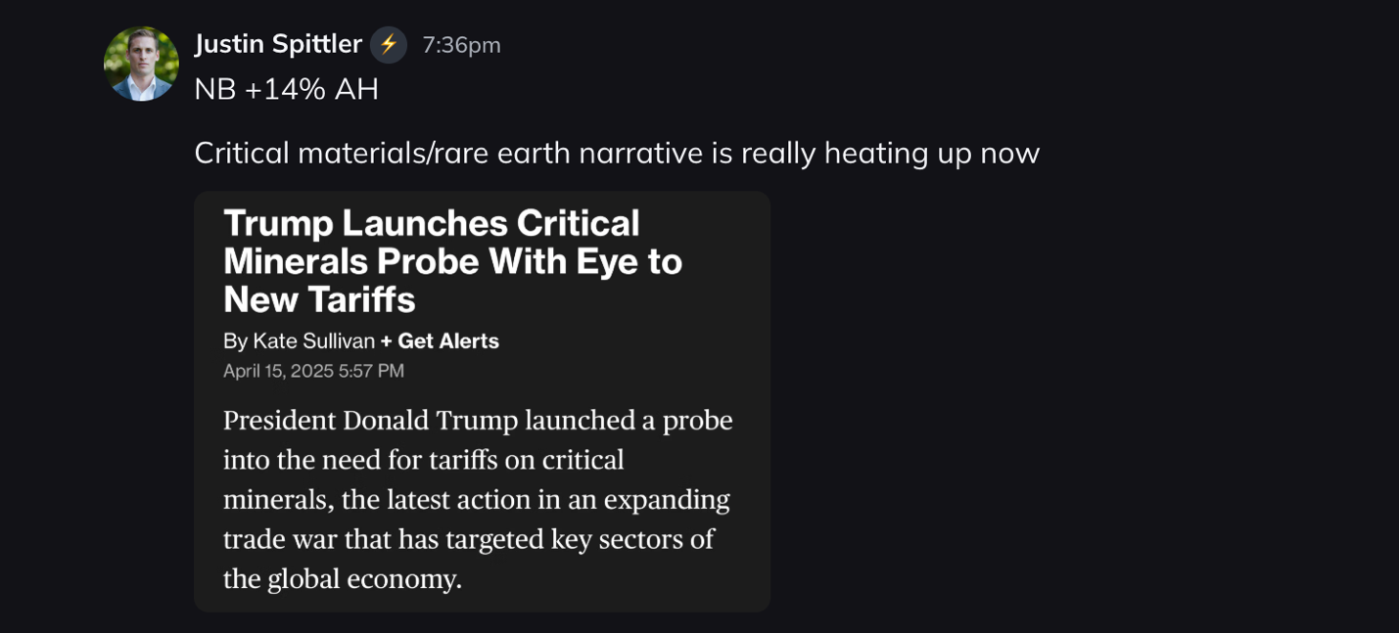Click the "NB" ticker text in message
This screenshot has height=633, width=1399.
[214, 89]
